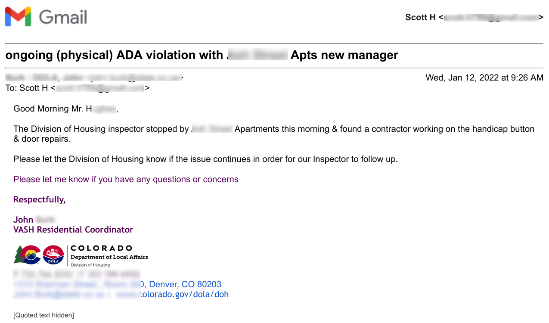Click the VASH Residential Coordinator title
This screenshot has width=549, height=323.
73,230
